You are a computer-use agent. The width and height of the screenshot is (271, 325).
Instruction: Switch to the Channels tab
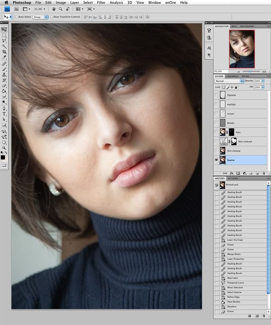point(232,76)
